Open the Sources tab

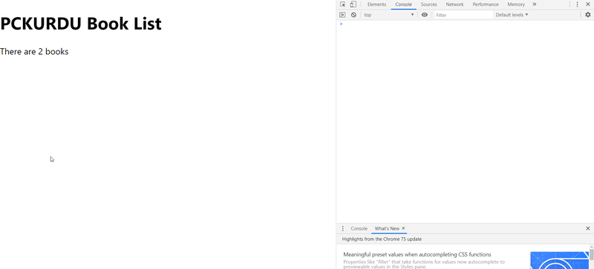[x=429, y=4]
